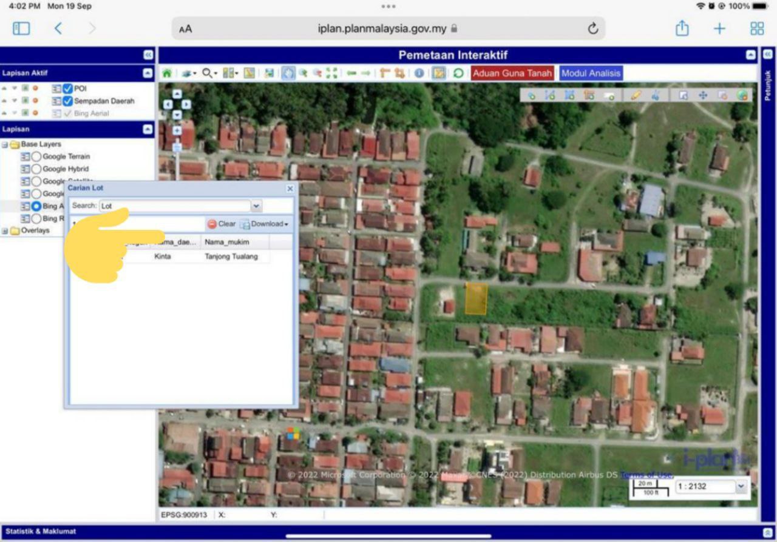The image size is (777, 542).
Task: Pan map up with north arrow
Action: (177, 94)
